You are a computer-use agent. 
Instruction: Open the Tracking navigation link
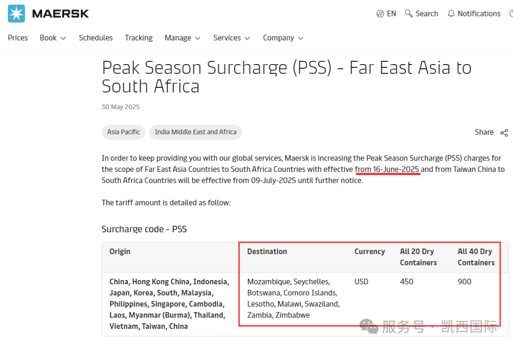(139, 38)
